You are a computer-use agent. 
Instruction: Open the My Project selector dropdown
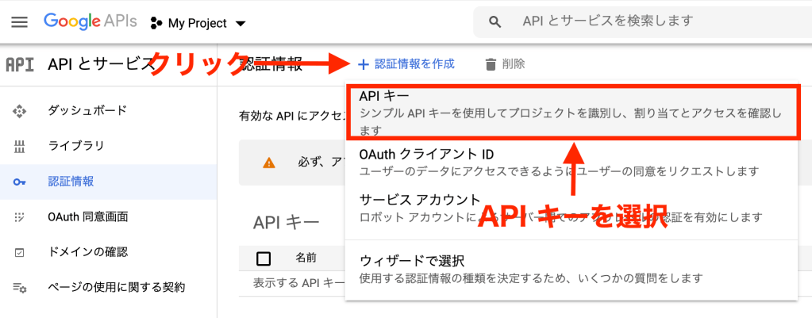(x=198, y=23)
